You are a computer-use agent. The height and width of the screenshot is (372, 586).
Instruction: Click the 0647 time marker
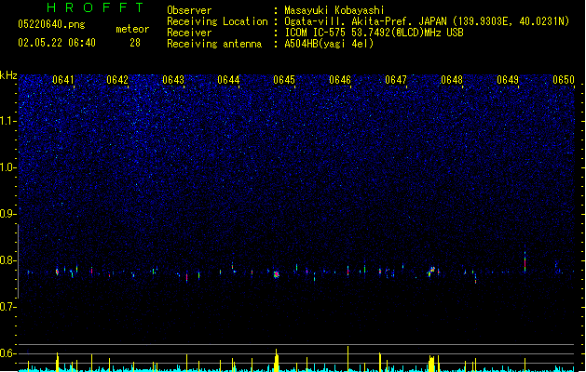point(396,80)
